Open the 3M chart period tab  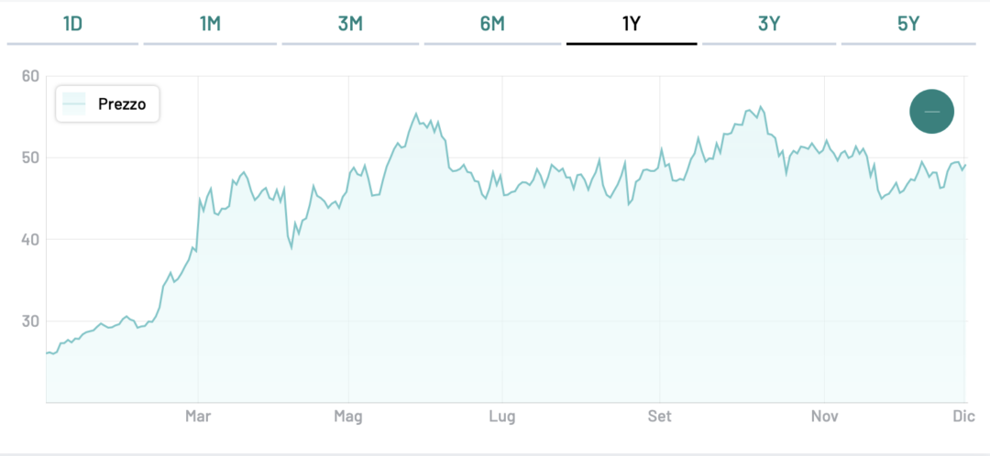[350, 24]
